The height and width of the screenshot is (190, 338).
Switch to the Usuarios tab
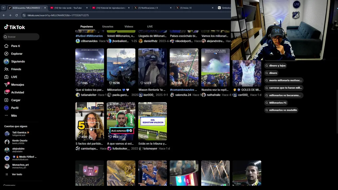coord(108,26)
